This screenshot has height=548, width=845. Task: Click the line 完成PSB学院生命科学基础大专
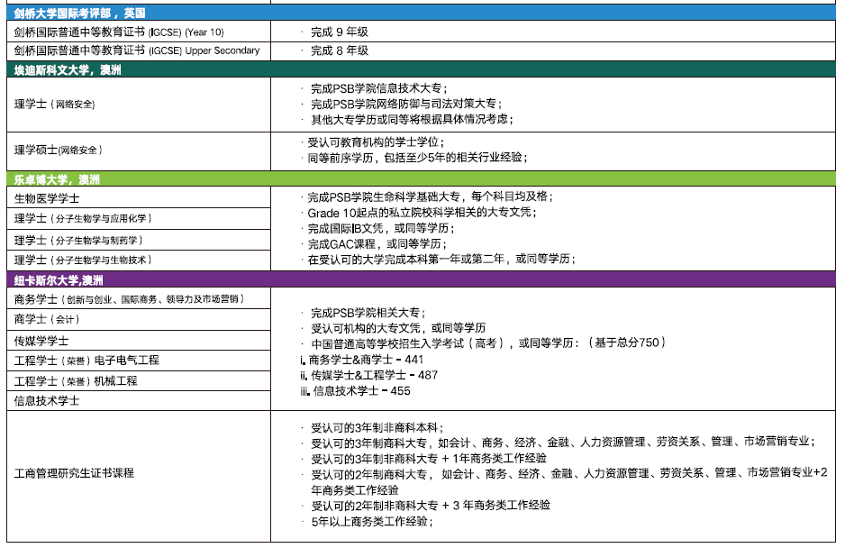point(430,196)
